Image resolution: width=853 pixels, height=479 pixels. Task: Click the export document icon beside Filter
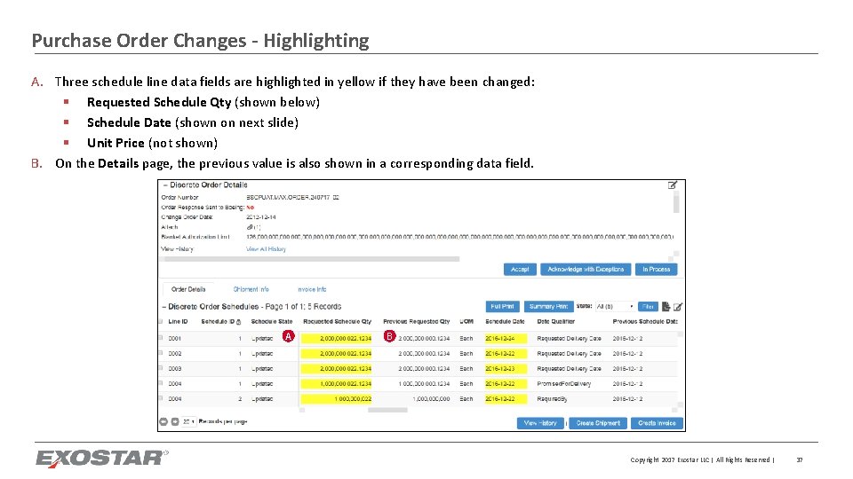666,307
